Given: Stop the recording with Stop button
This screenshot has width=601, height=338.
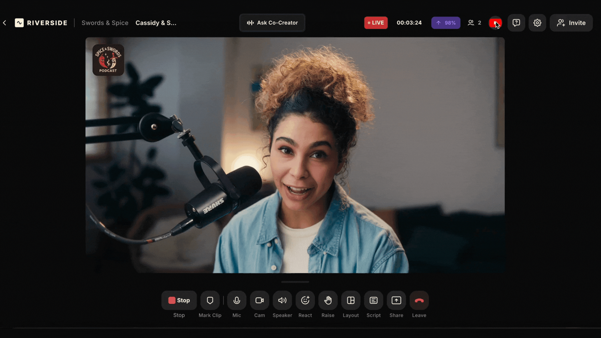Looking at the screenshot, I should tap(179, 300).
